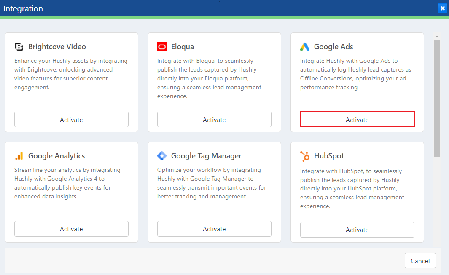Click the Integration dialog title text

[x=23, y=8]
